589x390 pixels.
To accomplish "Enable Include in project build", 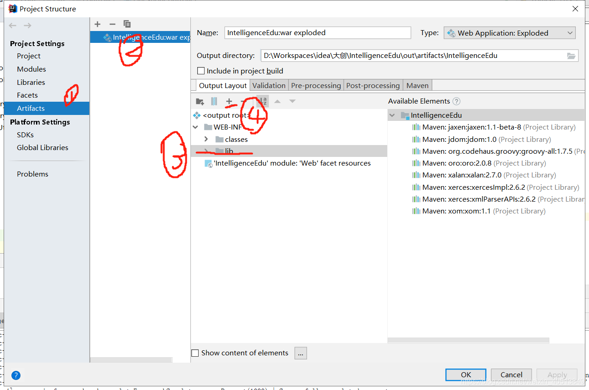I will click(x=200, y=71).
